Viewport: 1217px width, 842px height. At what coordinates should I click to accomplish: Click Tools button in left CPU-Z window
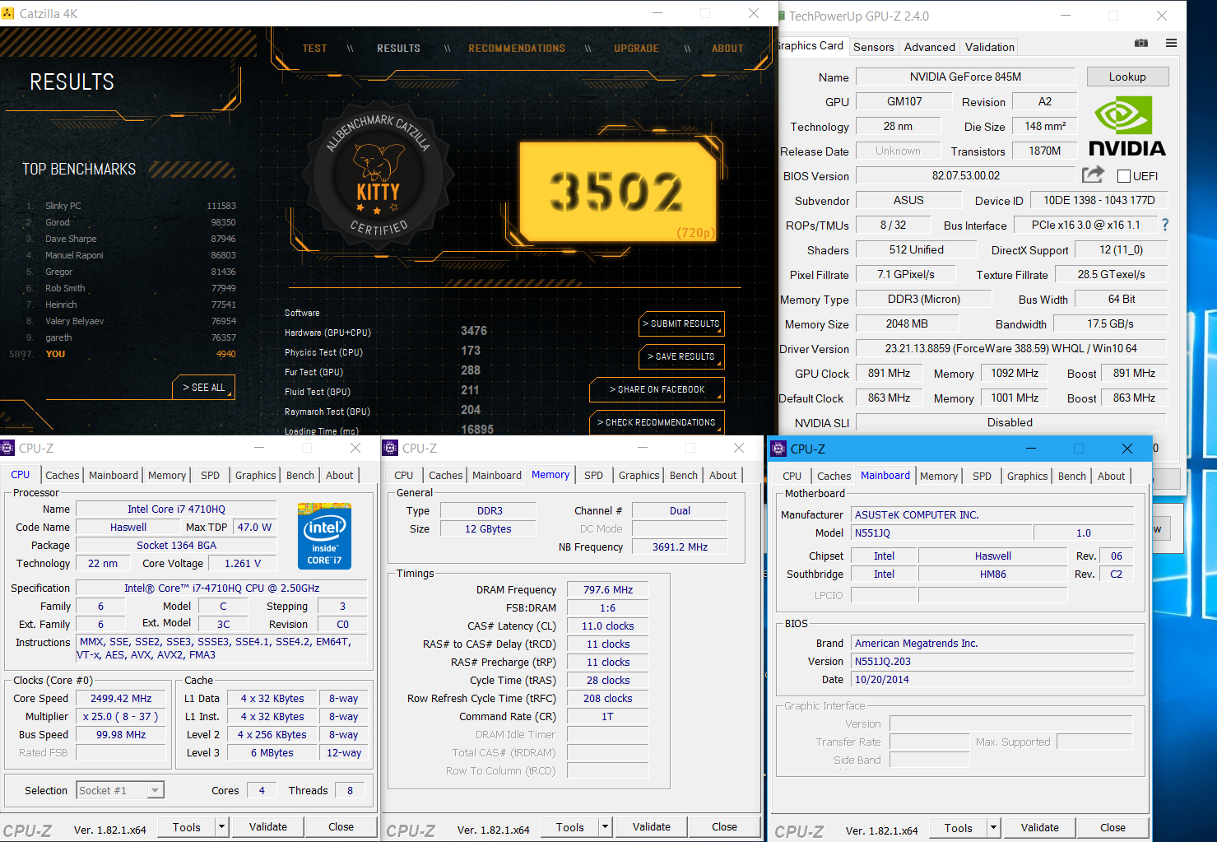pyautogui.click(x=187, y=827)
